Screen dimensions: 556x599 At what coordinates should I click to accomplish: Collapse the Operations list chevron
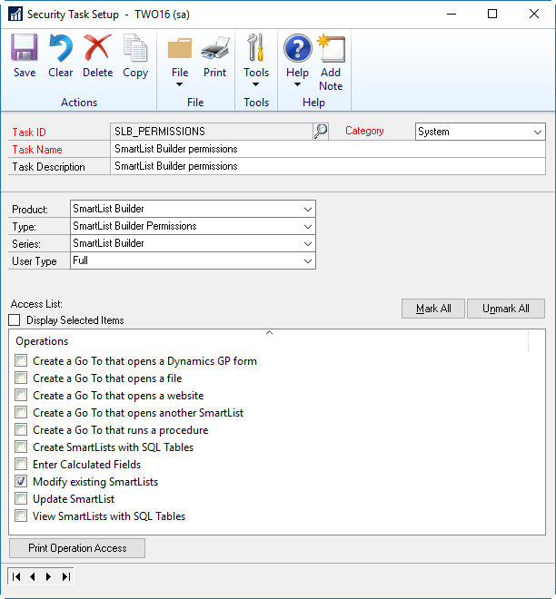269,333
